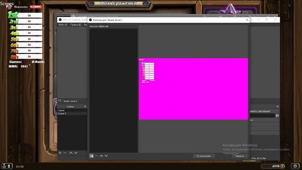Maximize the OBS main window
The image size is (302, 170).
pyautogui.click(x=267, y=20)
